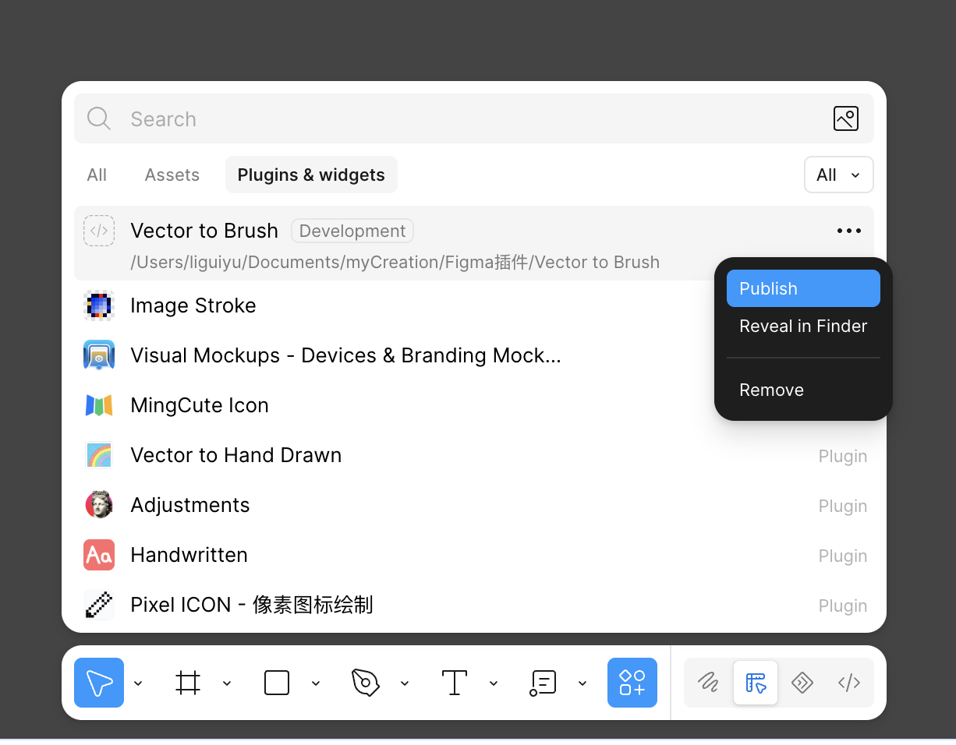956x745 pixels.
Task: Click the magnifier search icon
Action: (x=99, y=118)
